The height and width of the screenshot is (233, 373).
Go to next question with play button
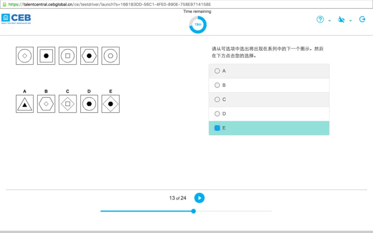click(x=200, y=198)
